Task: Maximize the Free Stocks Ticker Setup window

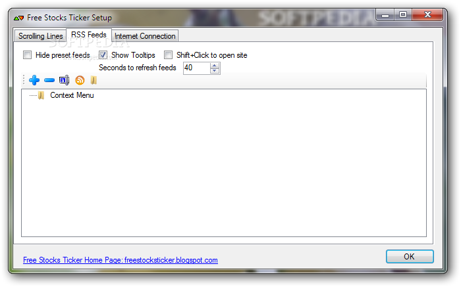Action: (403, 14)
